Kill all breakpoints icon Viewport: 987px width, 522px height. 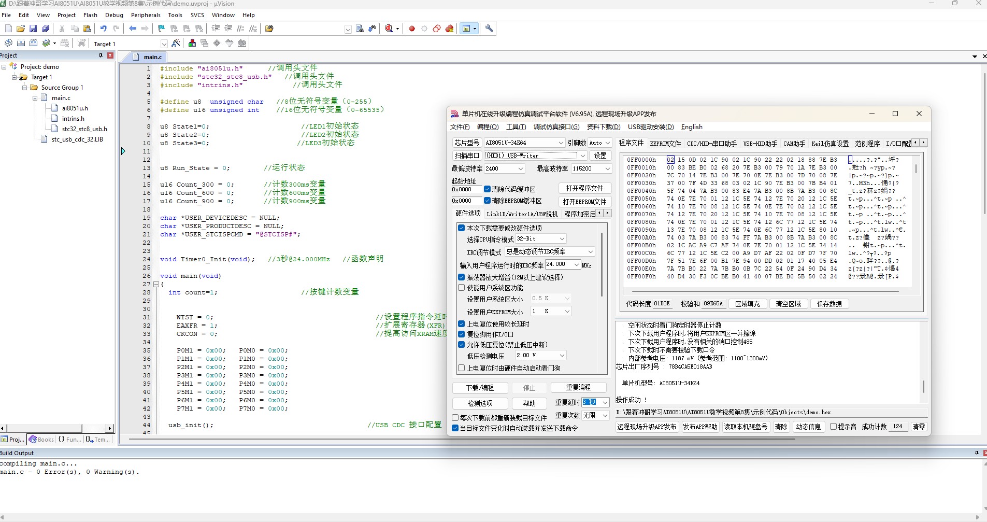[x=450, y=29]
